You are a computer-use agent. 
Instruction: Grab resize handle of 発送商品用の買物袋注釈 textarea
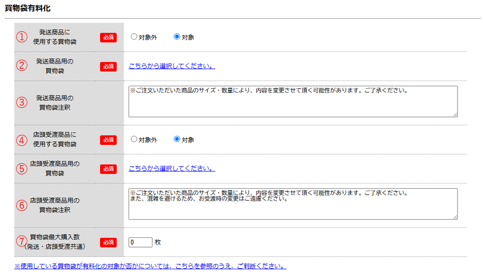click(x=455, y=114)
